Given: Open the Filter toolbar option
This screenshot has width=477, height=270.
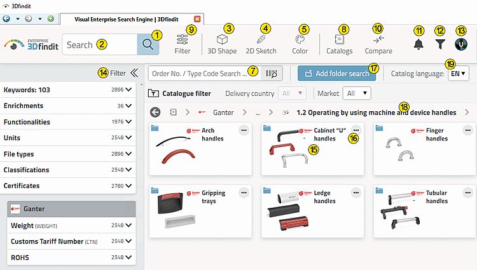Looking at the screenshot, I should 183,44.
